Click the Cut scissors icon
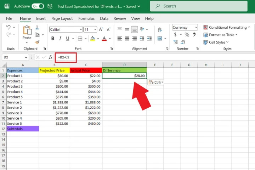This screenshot has height=170, width=255. pyautogui.click(x=37, y=28)
